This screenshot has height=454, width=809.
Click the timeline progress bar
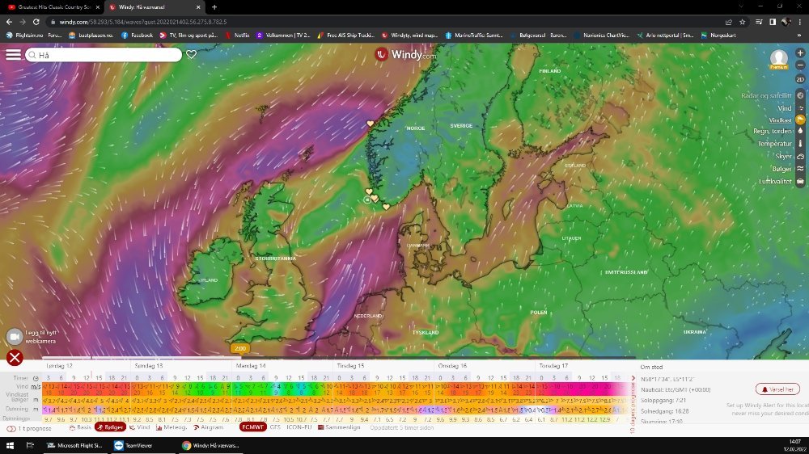pyautogui.click(x=338, y=357)
